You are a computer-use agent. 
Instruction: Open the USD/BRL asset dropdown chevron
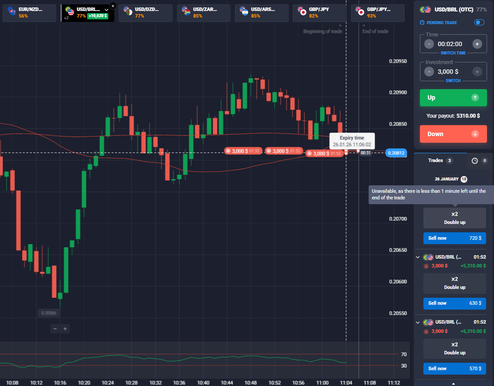(x=106, y=10)
